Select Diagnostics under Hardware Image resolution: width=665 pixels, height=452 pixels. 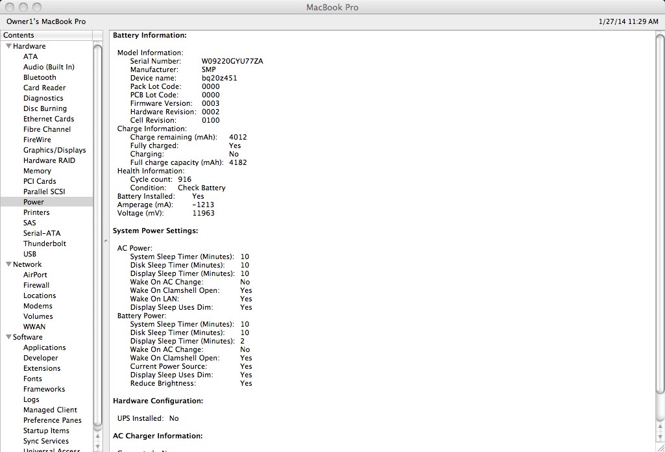[43, 98]
